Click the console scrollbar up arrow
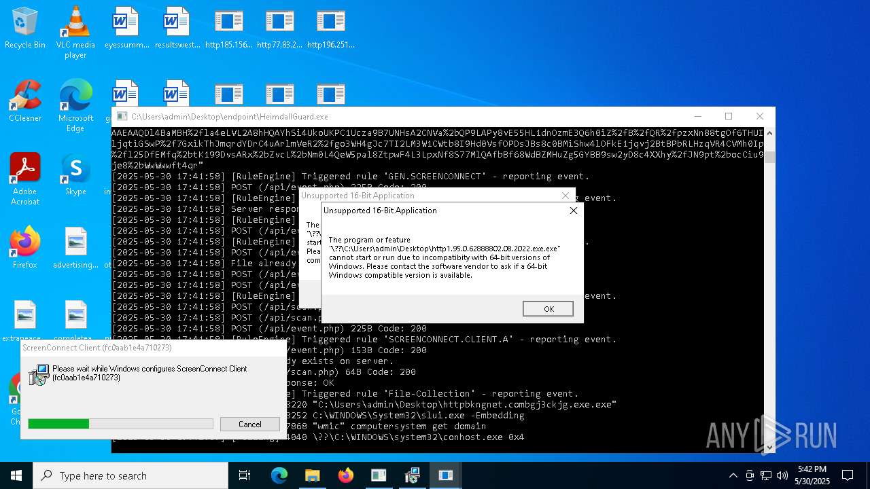Image resolution: width=870 pixels, height=489 pixels. 769,132
